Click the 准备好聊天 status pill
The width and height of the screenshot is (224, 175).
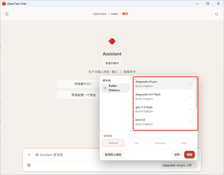click(x=112, y=63)
